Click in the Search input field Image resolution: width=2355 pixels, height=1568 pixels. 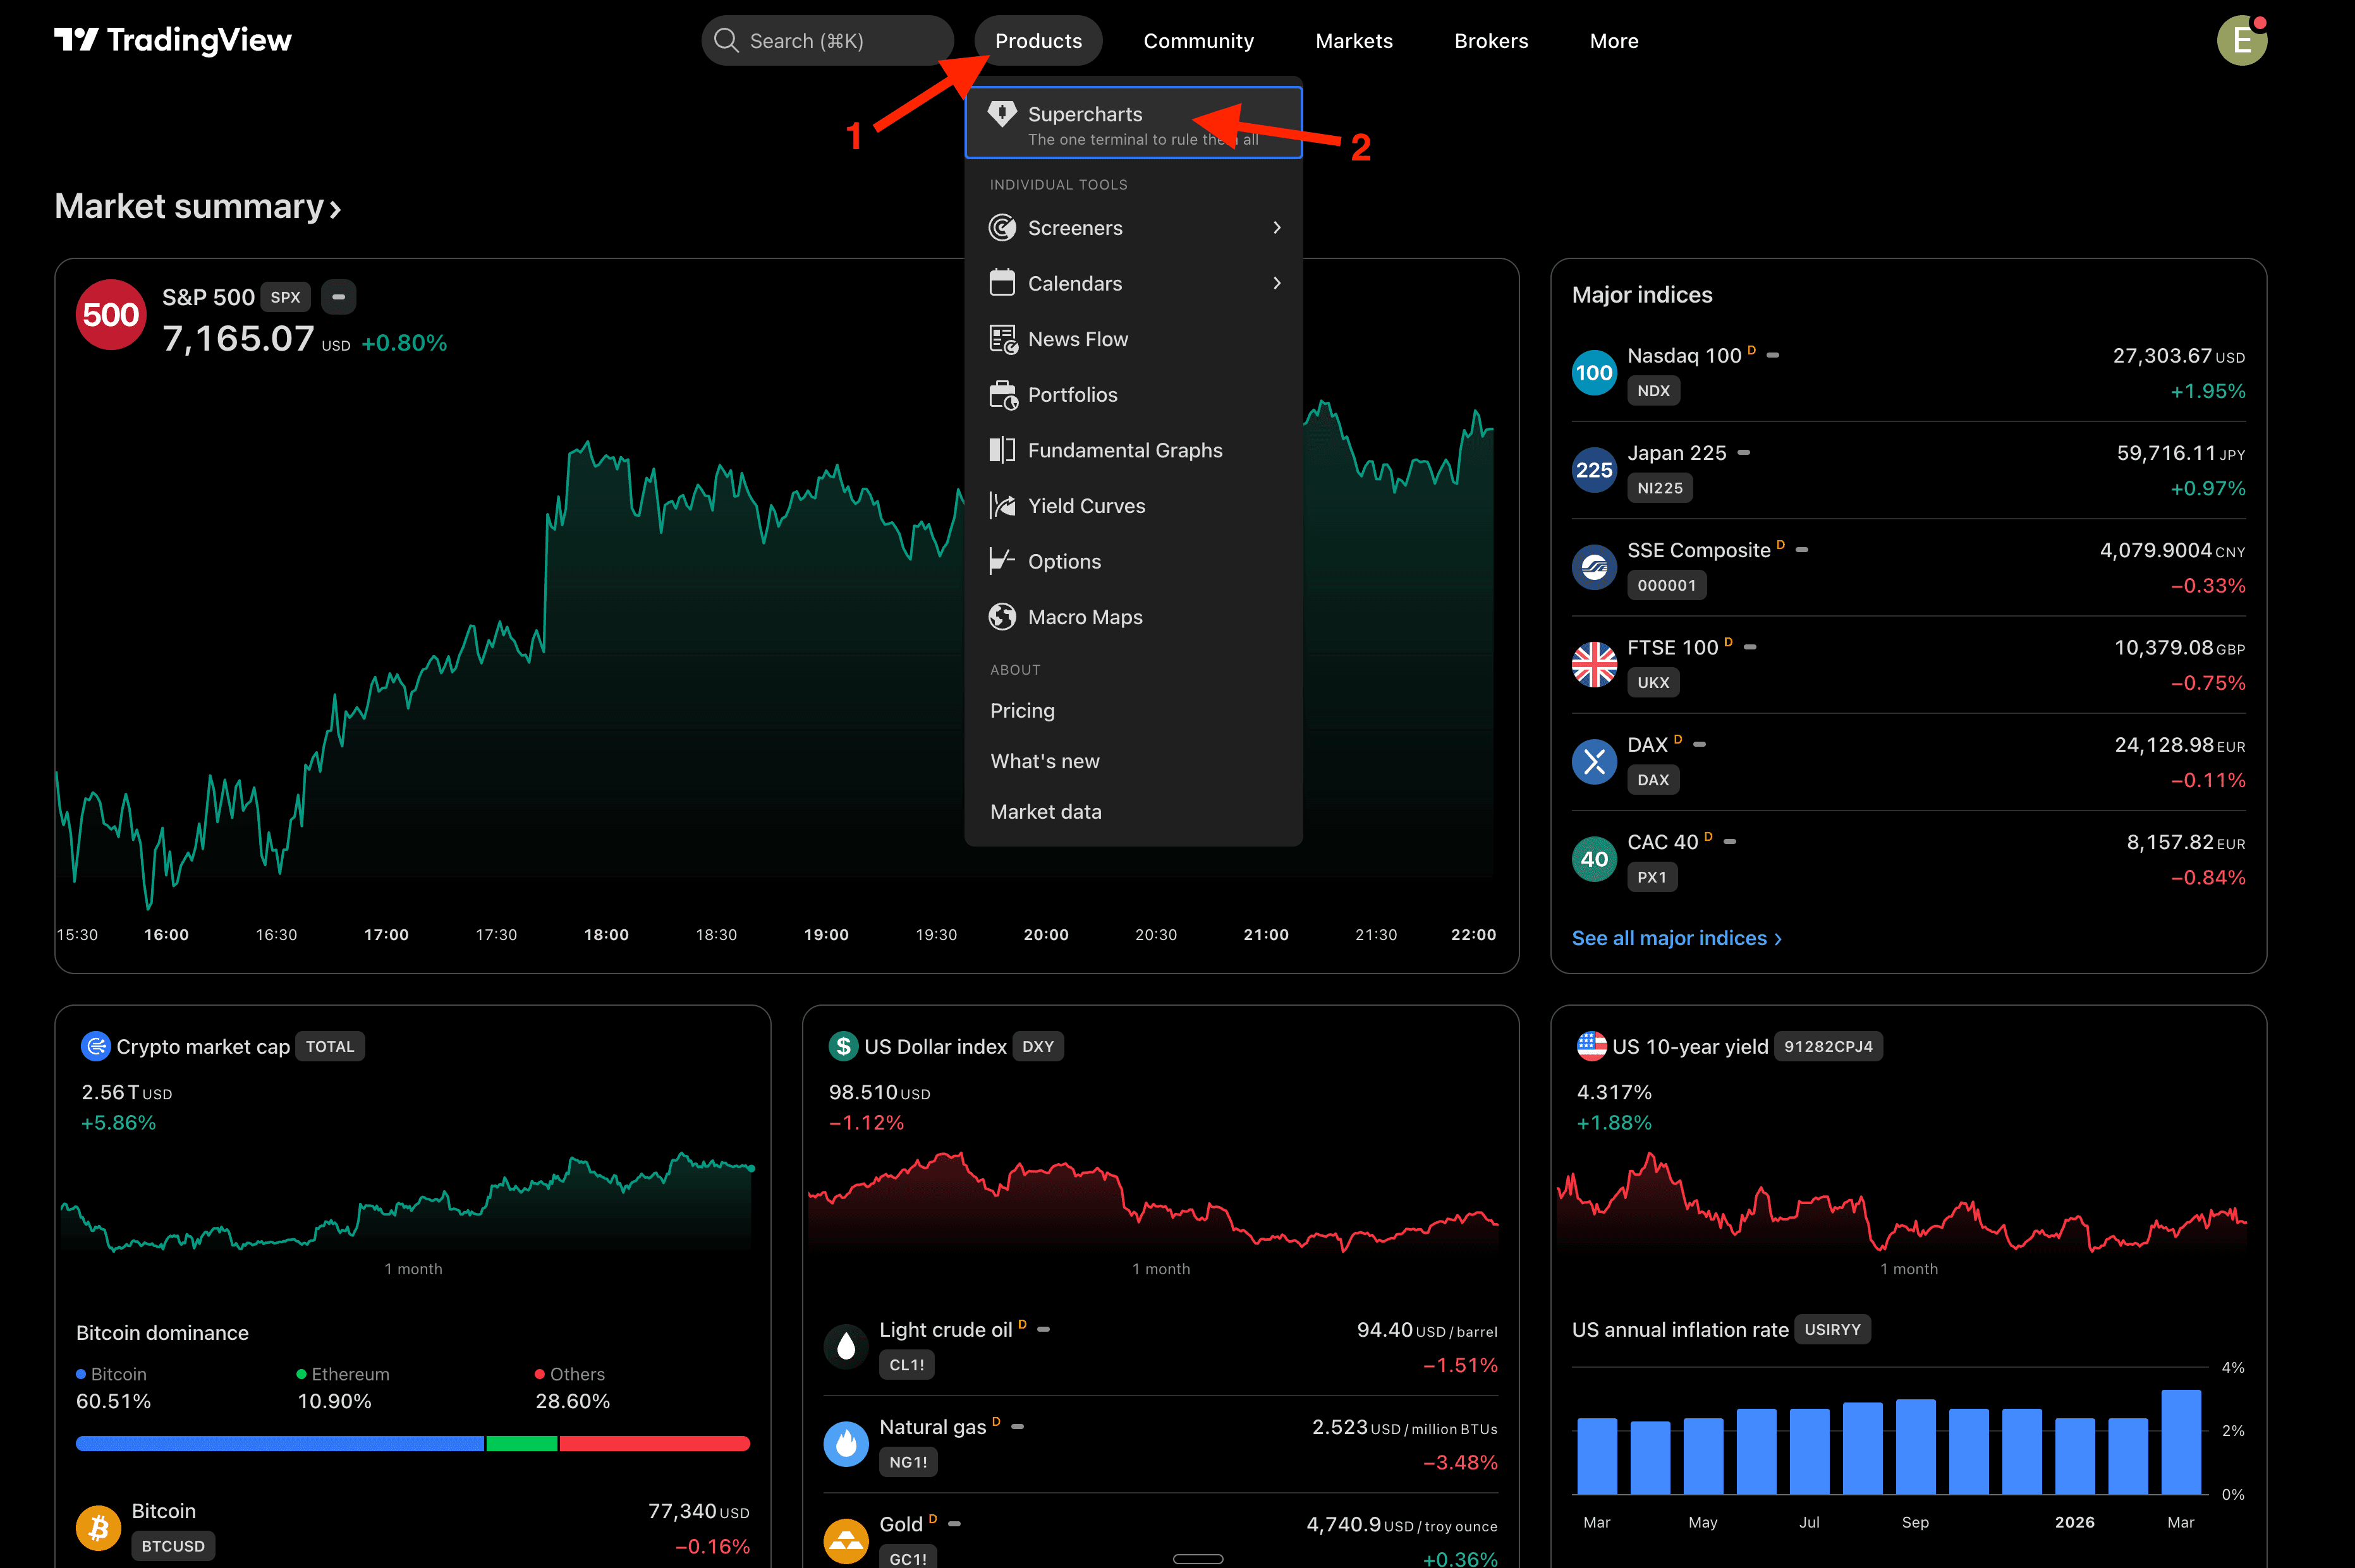point(827,41)
